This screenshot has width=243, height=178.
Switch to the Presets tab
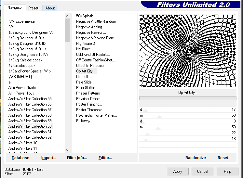click(x=34, y=8)
